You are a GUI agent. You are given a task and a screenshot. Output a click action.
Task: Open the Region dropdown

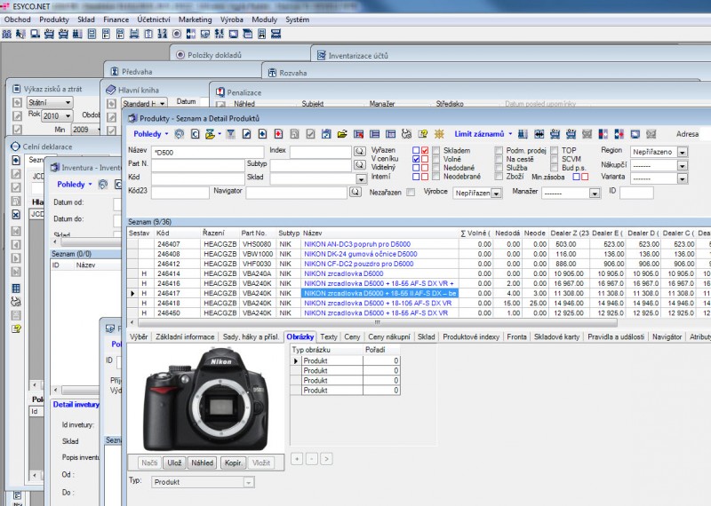[682, 152]
